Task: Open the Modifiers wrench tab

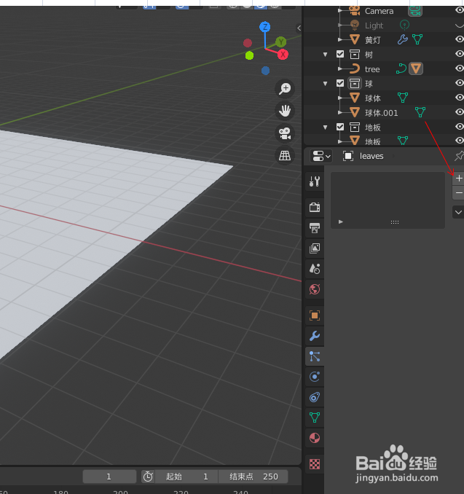Action: pos(315,336)
